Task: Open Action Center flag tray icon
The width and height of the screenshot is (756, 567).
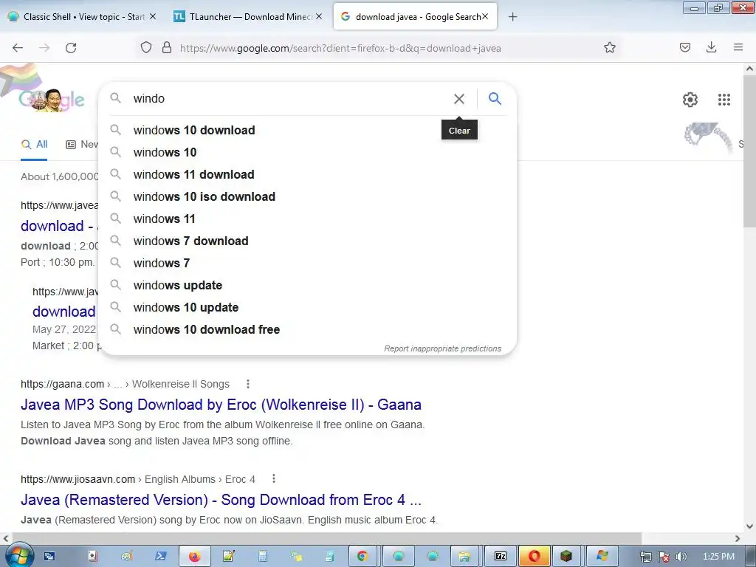Action: tap(664, 557)
